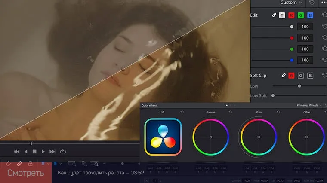Image resolution: width=327 pixels, height=183 pixels.
Task: Reset the Gain color wheel
Action: tap(278, 112)
